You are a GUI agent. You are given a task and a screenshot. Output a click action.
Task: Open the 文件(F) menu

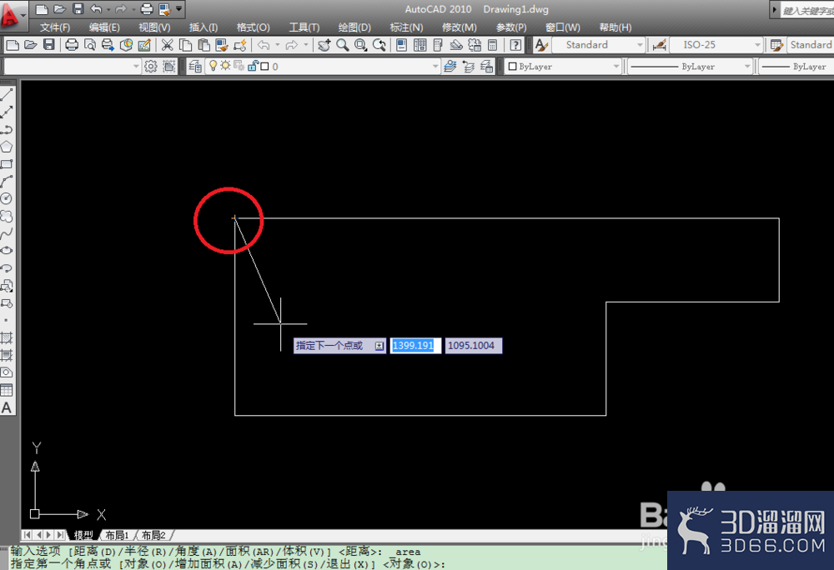54,27
